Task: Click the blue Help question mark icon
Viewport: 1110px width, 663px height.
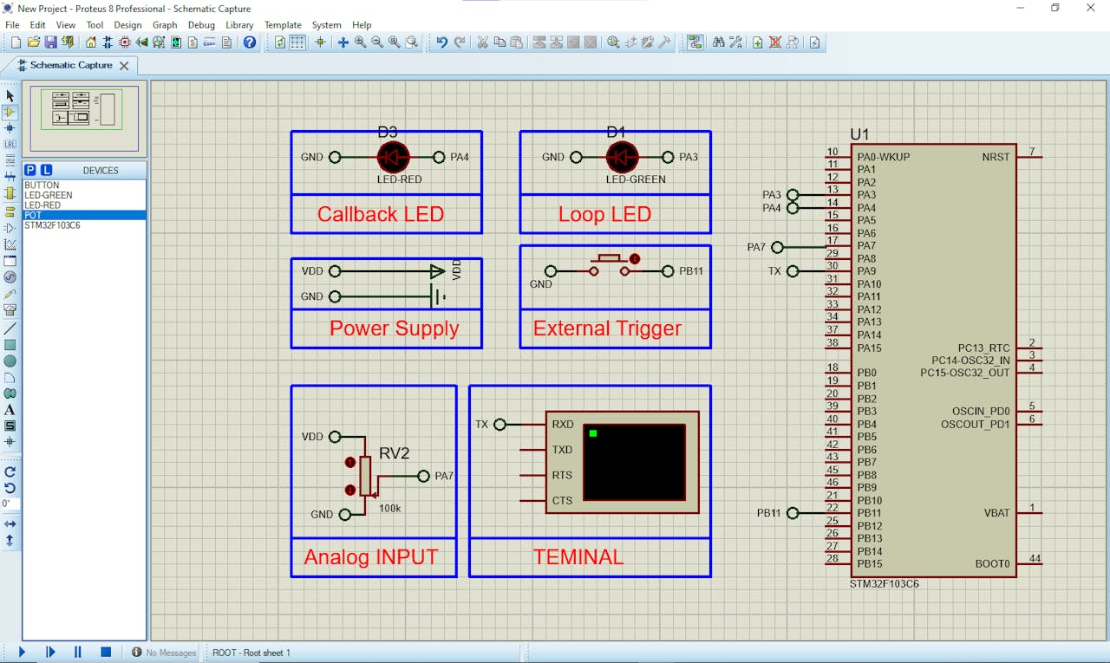Action: (250, 42)
